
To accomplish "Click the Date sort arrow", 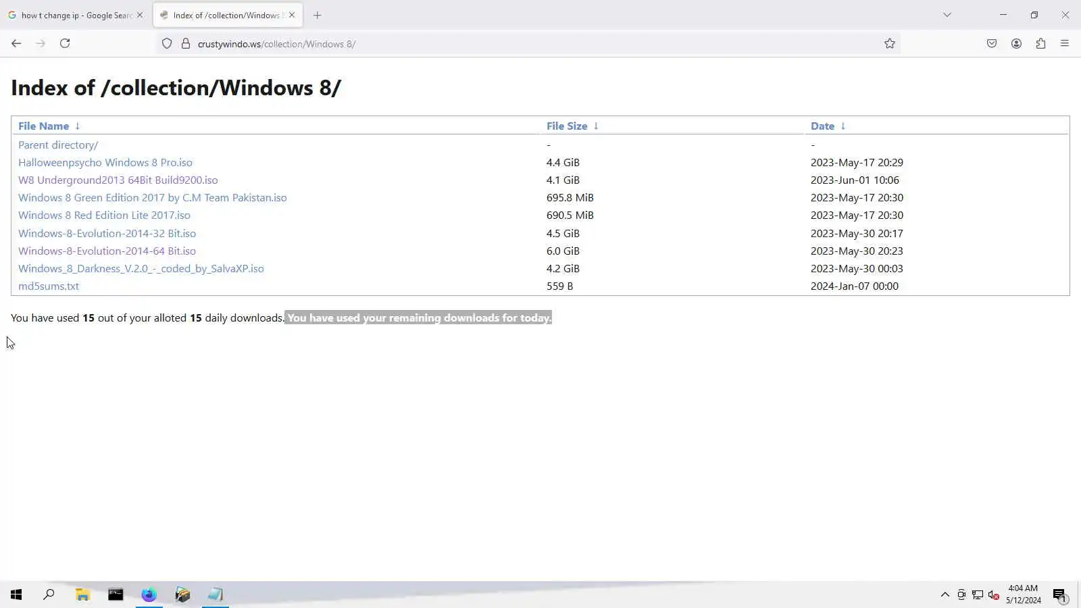I will [x=843, y=126].
